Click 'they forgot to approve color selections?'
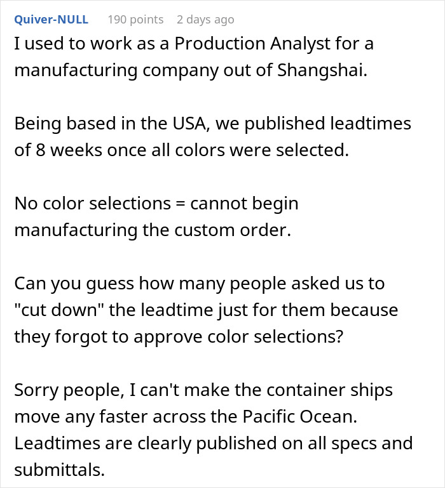Image resolution: width=445 pixels, height=488 pixels. [179, 337]
